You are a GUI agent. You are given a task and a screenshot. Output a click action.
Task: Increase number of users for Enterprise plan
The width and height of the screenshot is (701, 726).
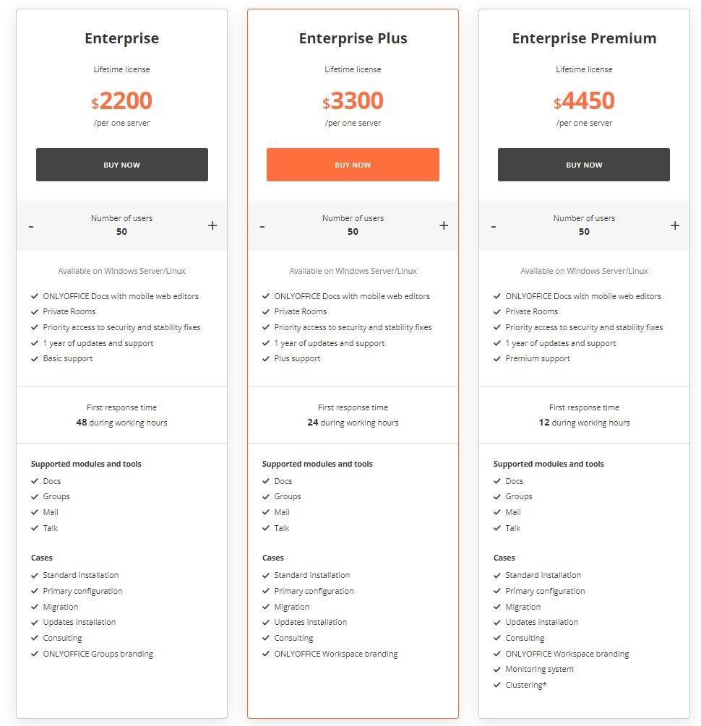(212, 225)
